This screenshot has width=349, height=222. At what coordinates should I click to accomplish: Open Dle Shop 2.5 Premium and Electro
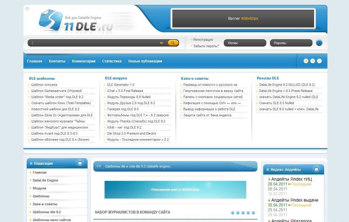click(132, 133)
